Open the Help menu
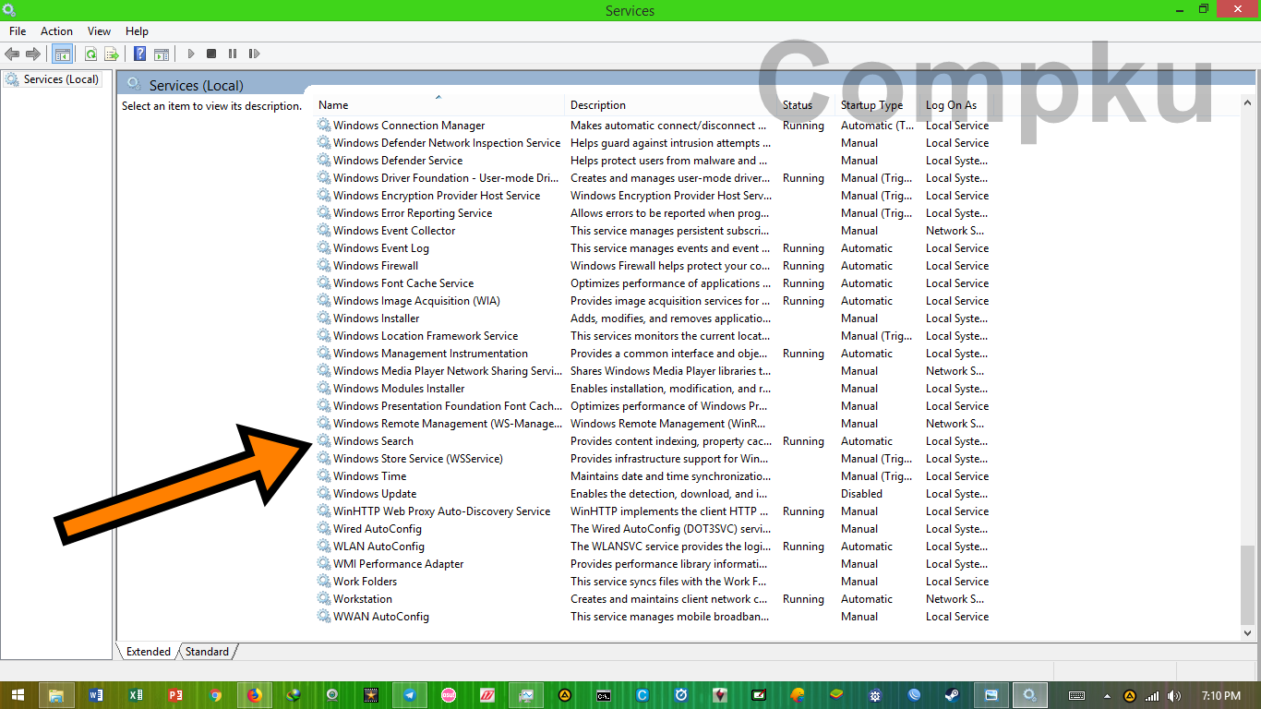 click(137, 31)
